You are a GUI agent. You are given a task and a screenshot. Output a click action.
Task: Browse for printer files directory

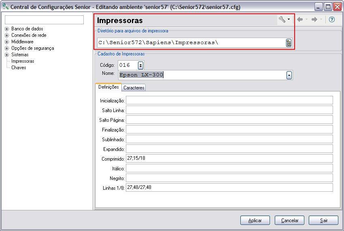click(289, 43)
